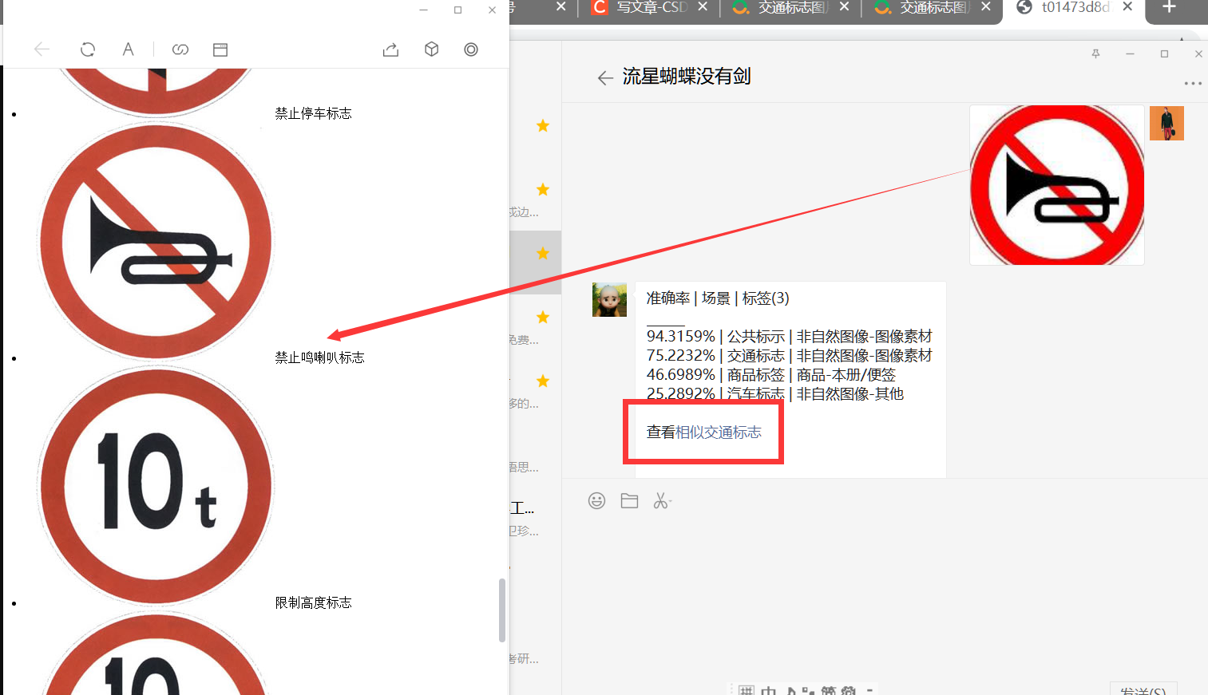Open a new browser tab with plus button
1208x695 pixels.
click(1169, 7)
